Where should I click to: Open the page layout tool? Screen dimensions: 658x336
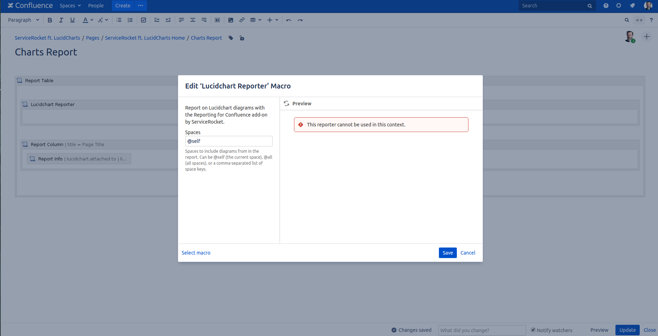(x=217, y=20)
